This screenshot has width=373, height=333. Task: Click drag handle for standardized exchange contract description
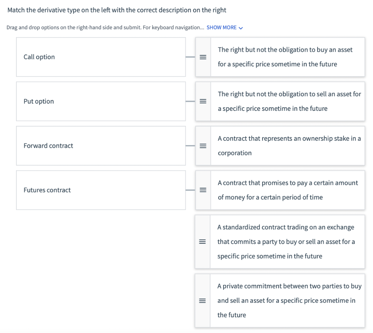[x=203, y=242]
